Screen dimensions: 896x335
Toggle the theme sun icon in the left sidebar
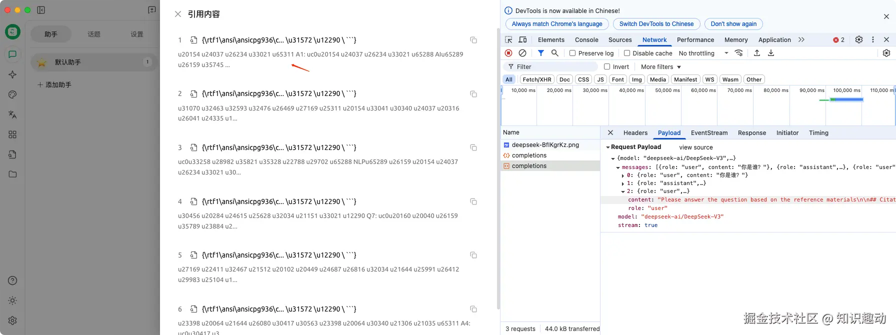(12, 300)
